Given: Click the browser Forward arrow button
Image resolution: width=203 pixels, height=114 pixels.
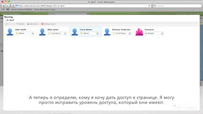Looking at the screenshot, I should 8,6.
